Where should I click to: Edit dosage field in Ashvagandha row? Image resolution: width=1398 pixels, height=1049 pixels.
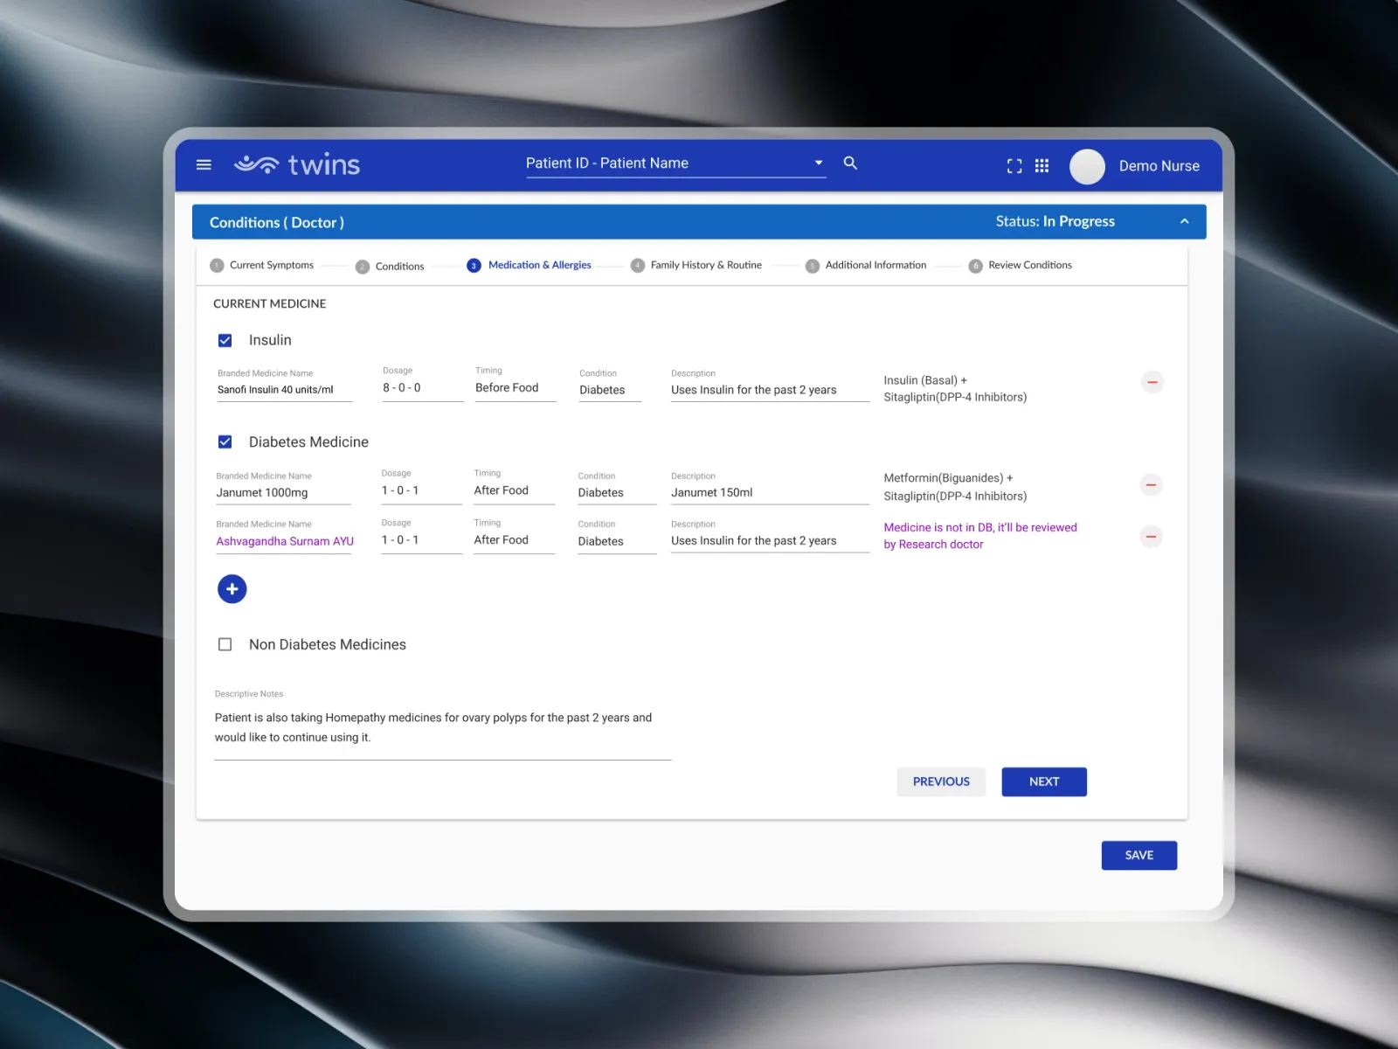point(421,536)
